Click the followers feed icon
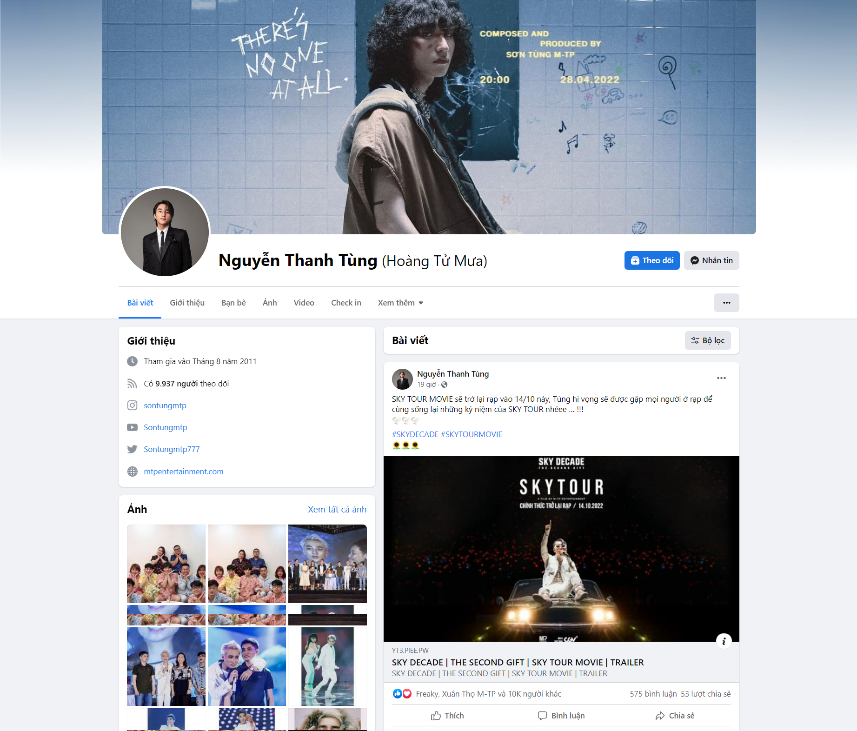This screenshot has width=857, height=731. point(133,384)
